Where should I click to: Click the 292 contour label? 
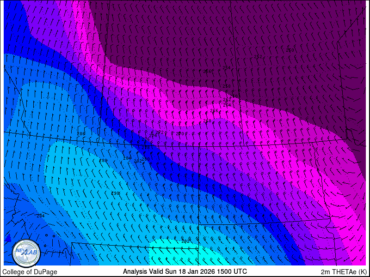[x=185, y=241]
